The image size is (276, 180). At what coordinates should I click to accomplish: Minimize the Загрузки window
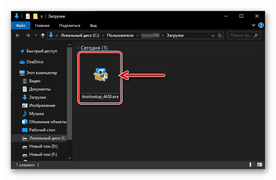[226, 16]
